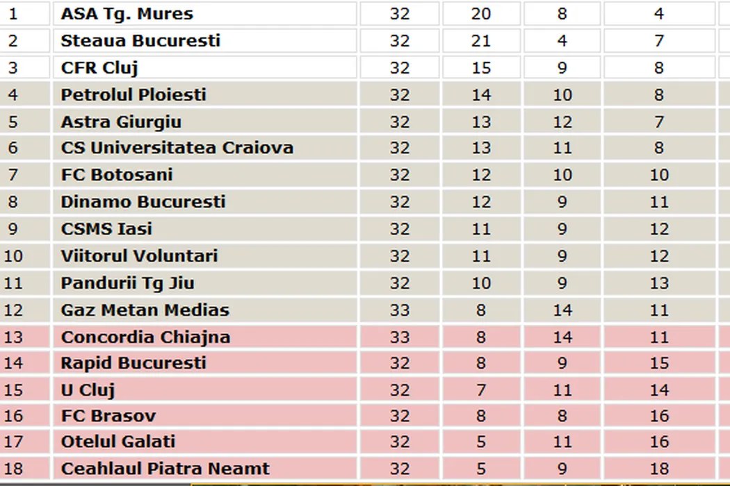The width and height of the screenshot is (730, 486).
Task: Select the Viitorul Voluntari team name
Action: tap(139, 256)
